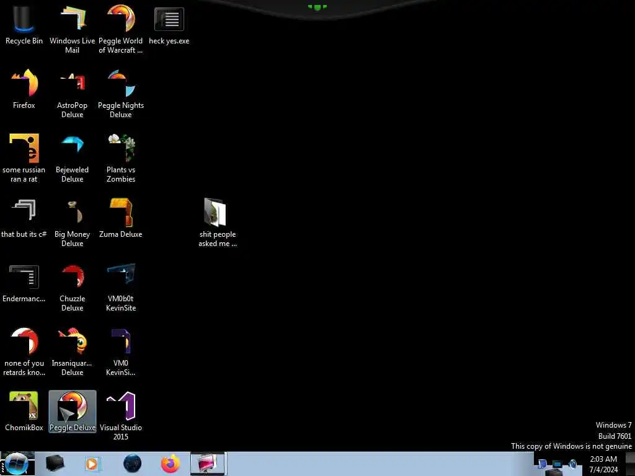This screenshot has width=635, height=476.
Task: Launch Windows Live Mail shortcut
Action: [x=72, y=29]
